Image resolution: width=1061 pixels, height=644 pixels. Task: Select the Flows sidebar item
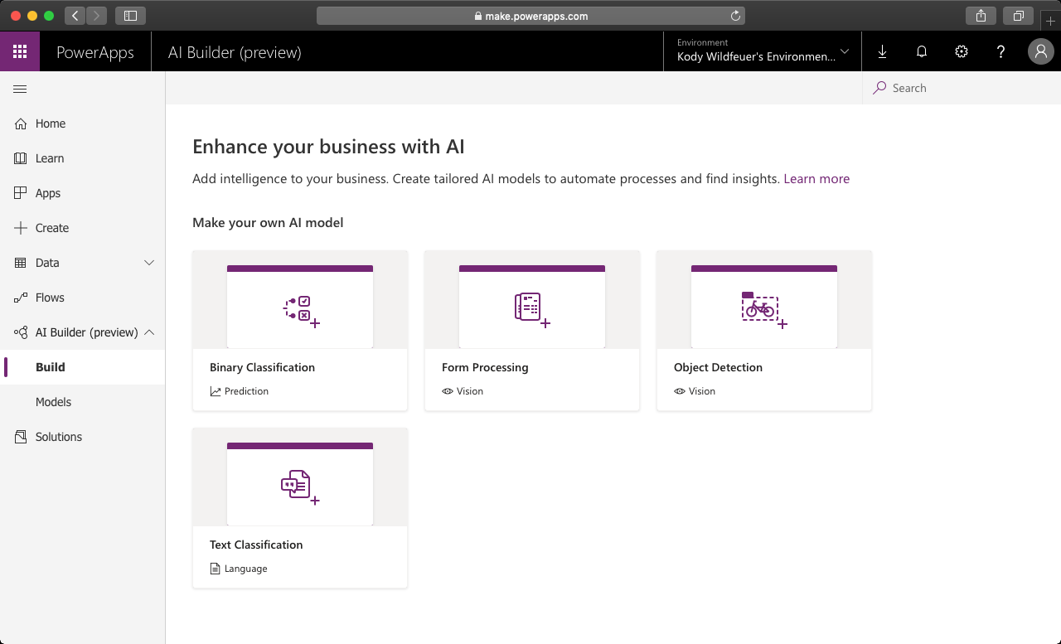pos(50,298)
